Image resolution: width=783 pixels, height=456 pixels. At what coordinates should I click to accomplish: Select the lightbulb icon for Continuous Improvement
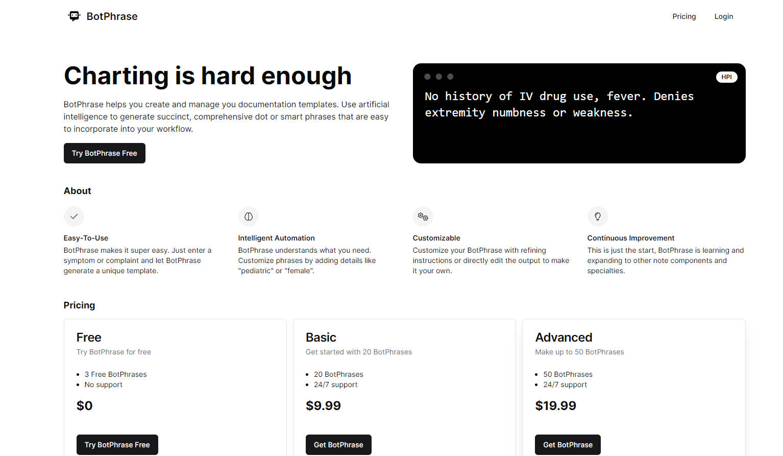coord(598,217)
